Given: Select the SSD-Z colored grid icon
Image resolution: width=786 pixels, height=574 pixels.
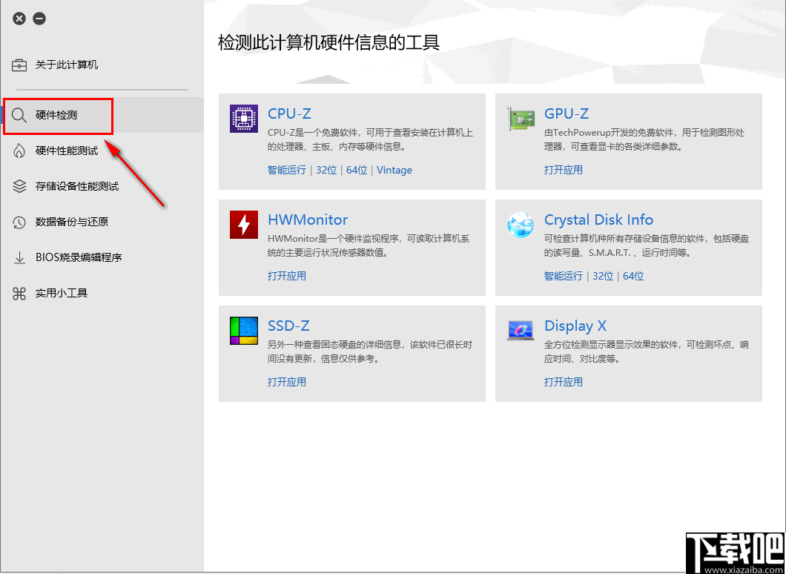Looking at the screenshot, I should 243,331.
